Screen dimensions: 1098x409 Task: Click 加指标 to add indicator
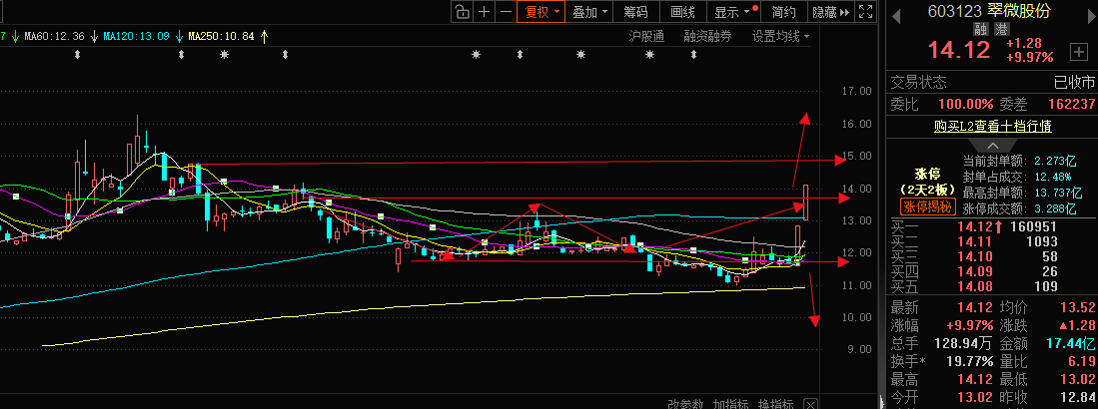coord(730,404)
